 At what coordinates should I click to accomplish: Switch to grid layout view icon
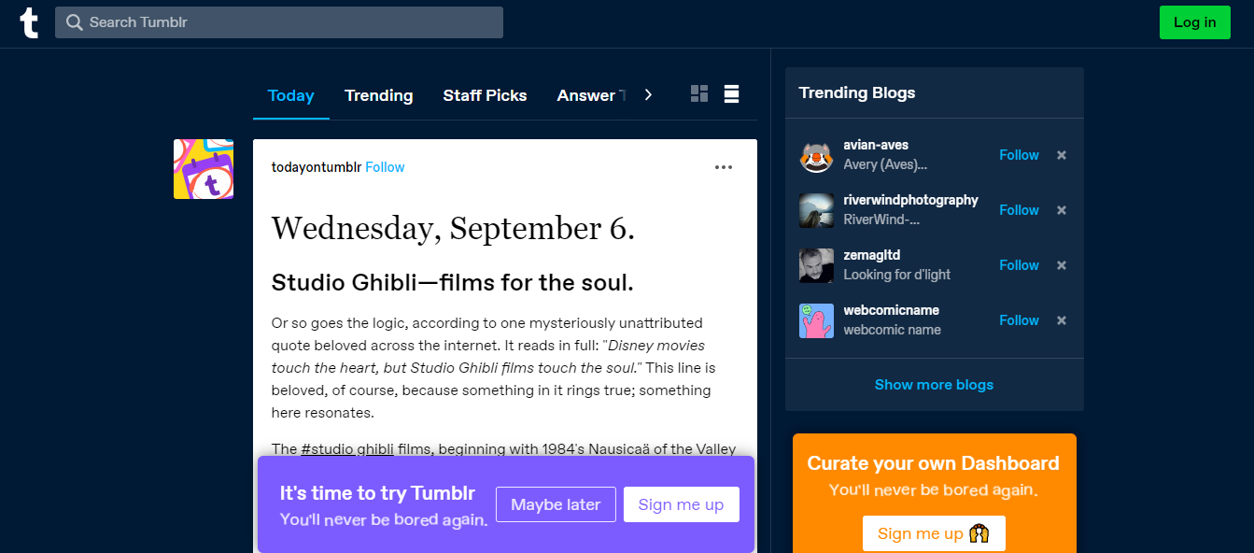point(699,93)
